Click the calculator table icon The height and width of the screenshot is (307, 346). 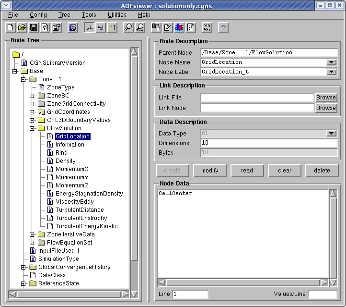coord(191,27)
